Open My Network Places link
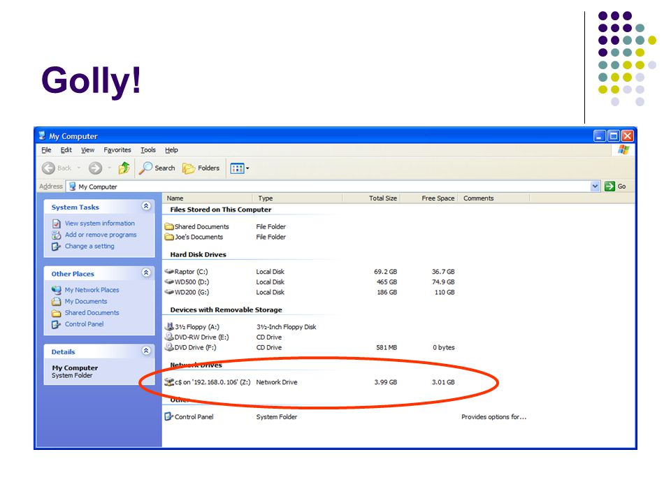Viewport: 671px width, 503px height. 92,290
